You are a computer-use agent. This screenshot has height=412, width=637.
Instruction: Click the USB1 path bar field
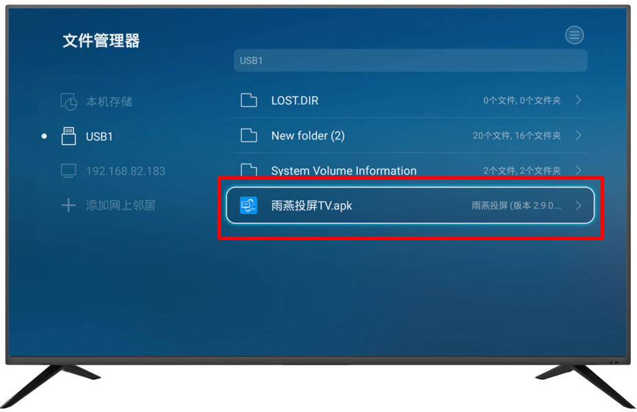coord(410,60)
